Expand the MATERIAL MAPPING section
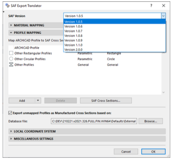Viewport: 172px width, 160px height. click(x=11, y=25)
